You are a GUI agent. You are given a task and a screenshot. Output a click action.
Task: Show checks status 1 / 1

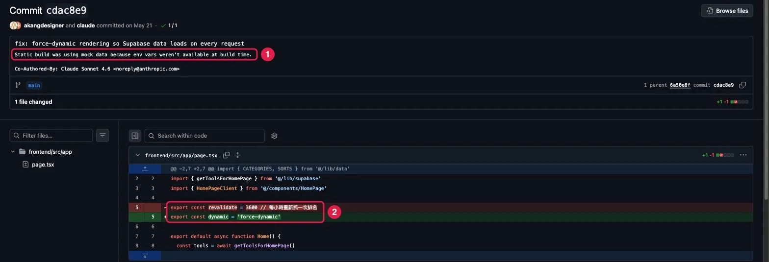(169, 25)
